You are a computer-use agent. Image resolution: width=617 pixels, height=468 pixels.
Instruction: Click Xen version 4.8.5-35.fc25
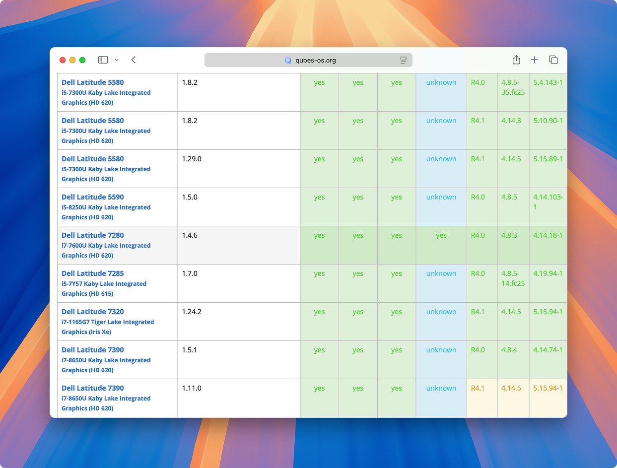513,87
